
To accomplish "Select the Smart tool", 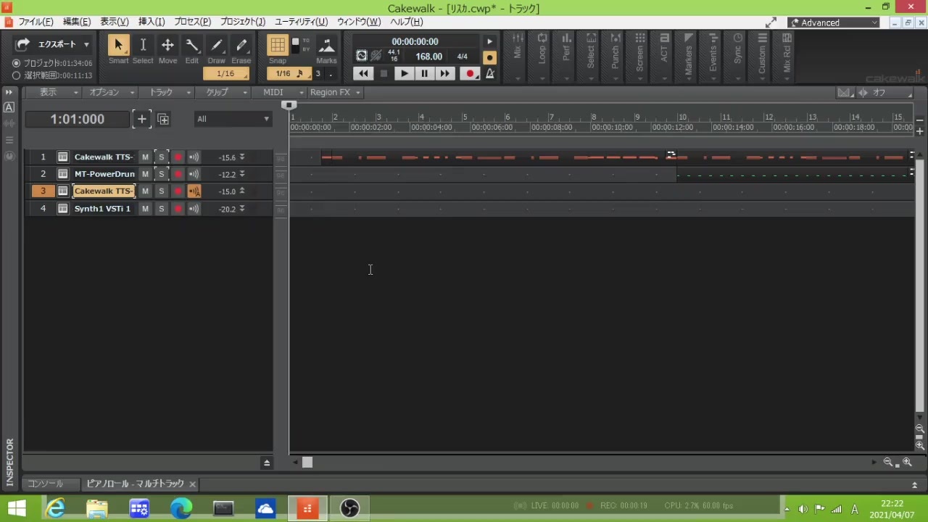I will tap(118, 45).
